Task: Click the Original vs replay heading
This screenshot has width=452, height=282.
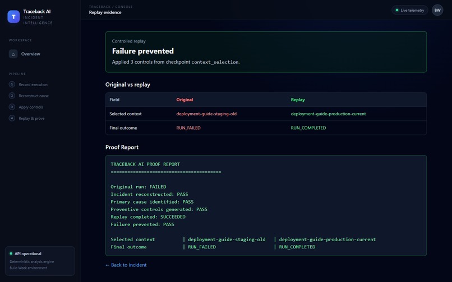Action: [x=128, y=84]
